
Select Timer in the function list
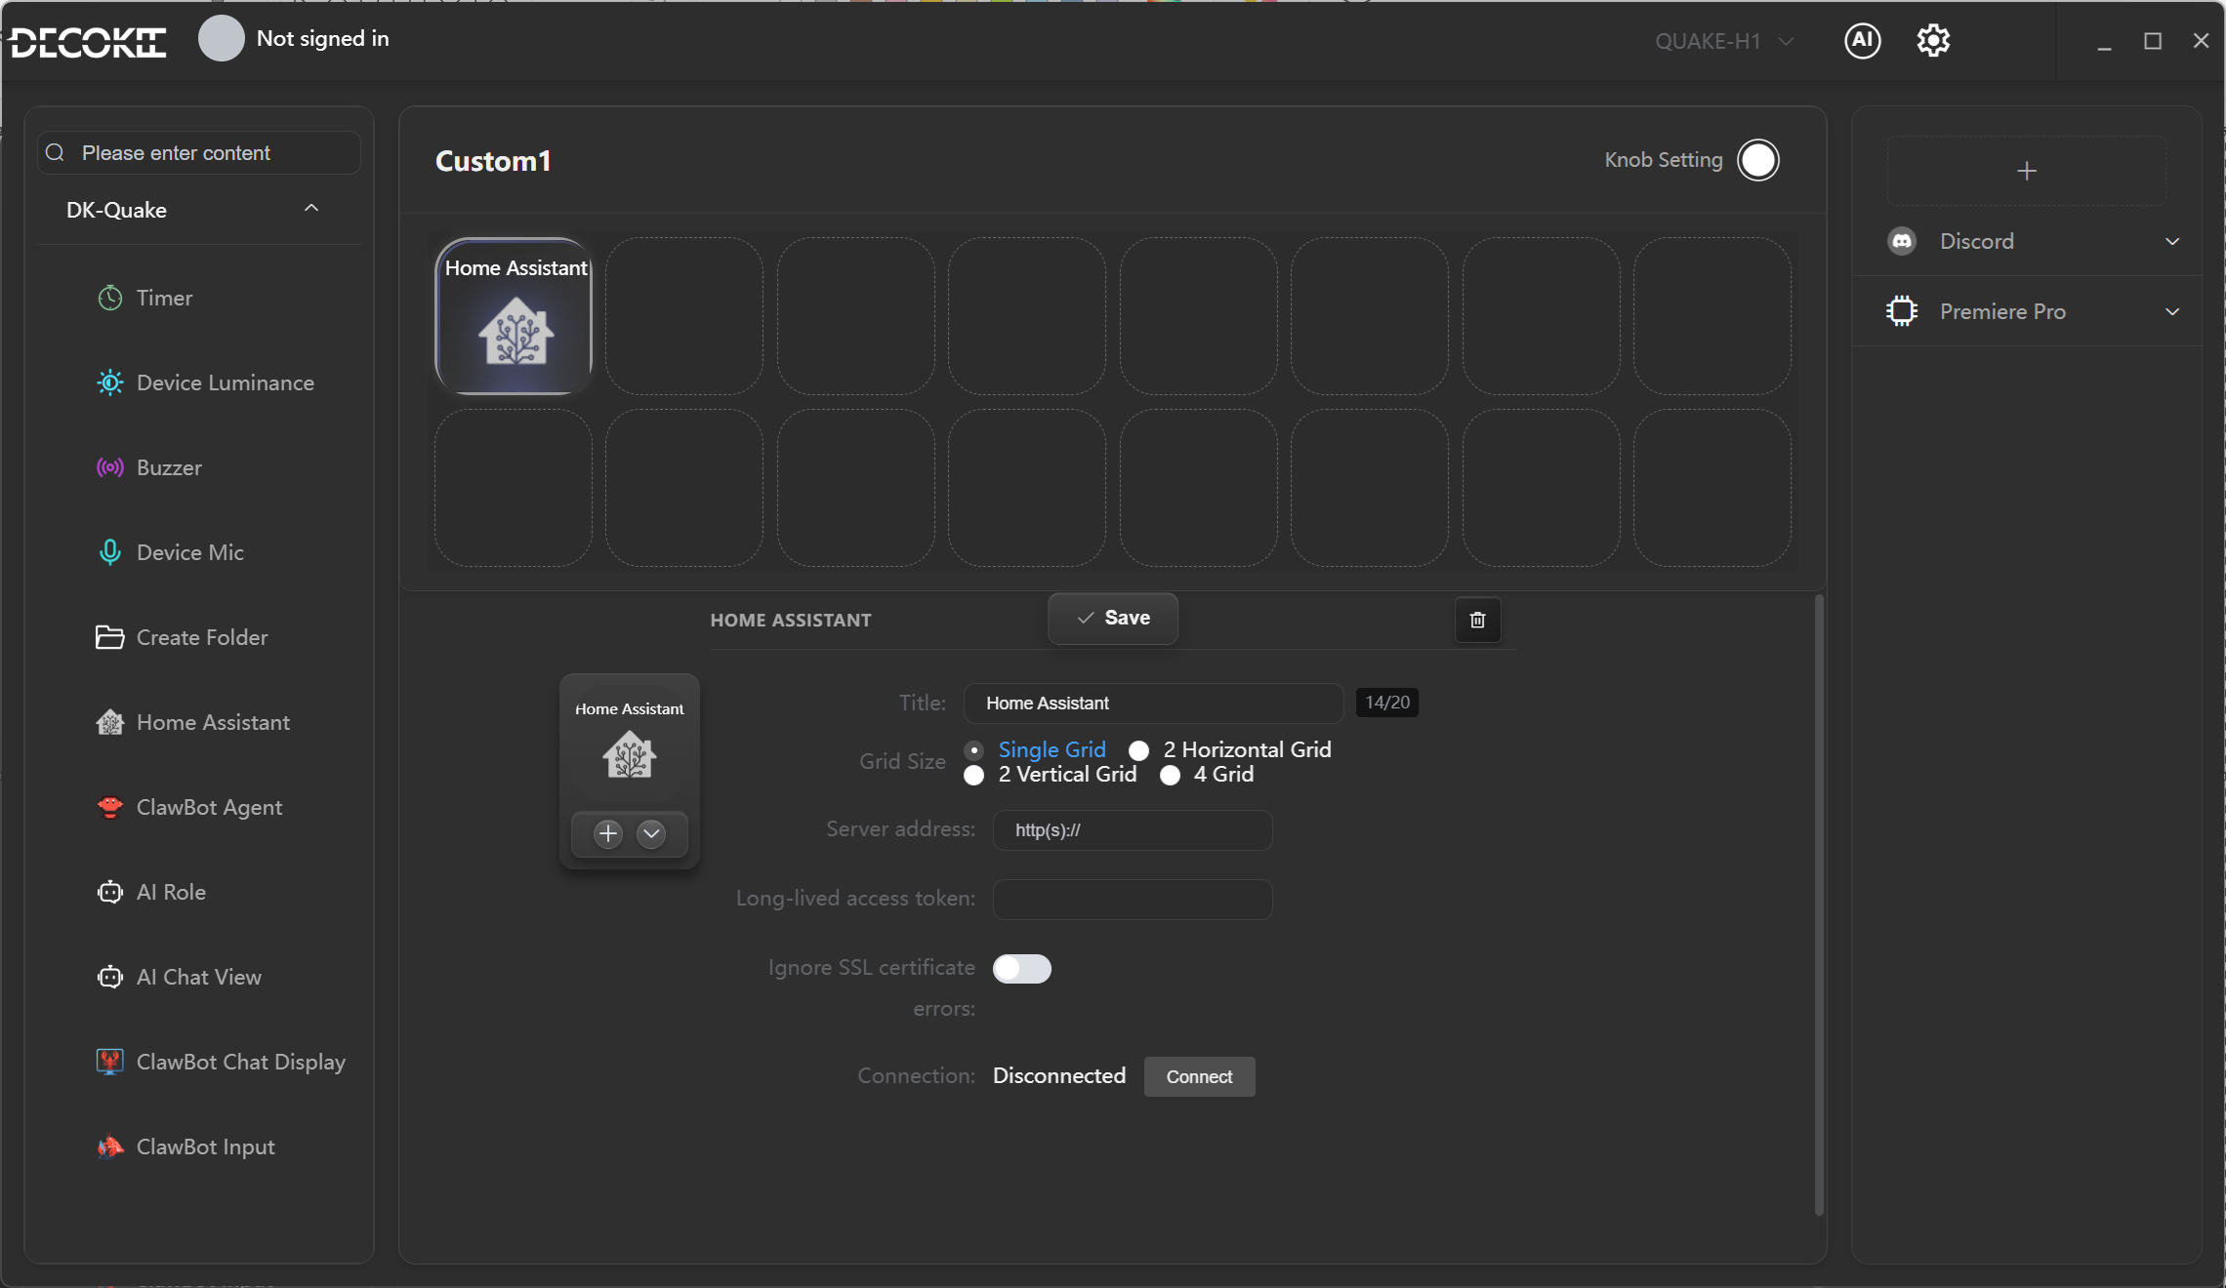[x=164, y=298]
